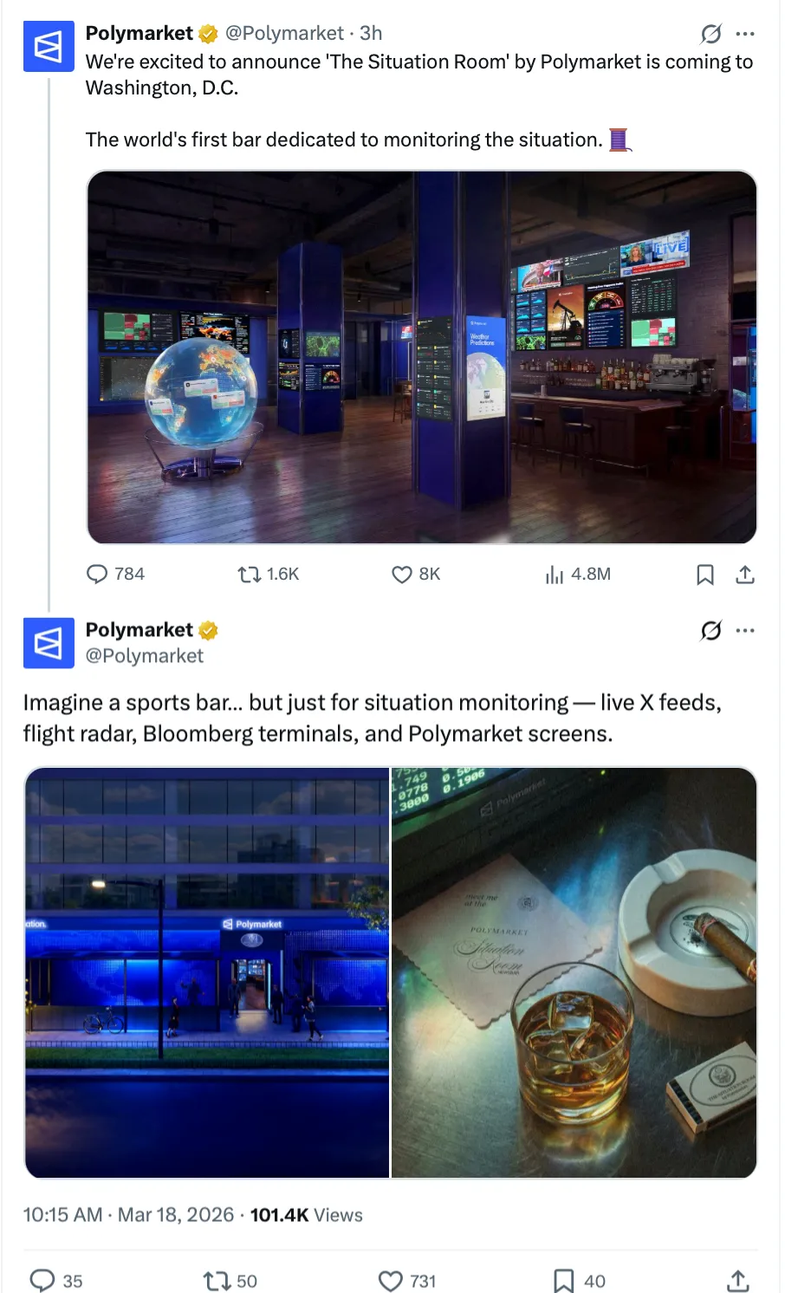Share the second tweet using bottom share icon
Viewport: 785px width, 1293px height.
click(737, 1280)
